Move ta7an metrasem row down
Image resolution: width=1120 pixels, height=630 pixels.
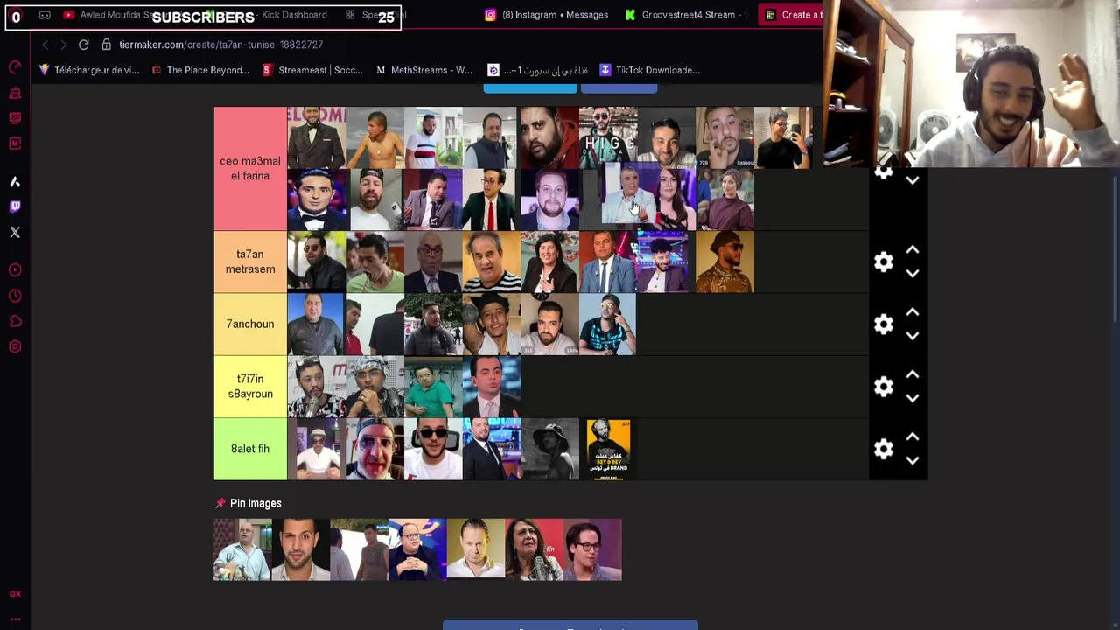[913, 274]
